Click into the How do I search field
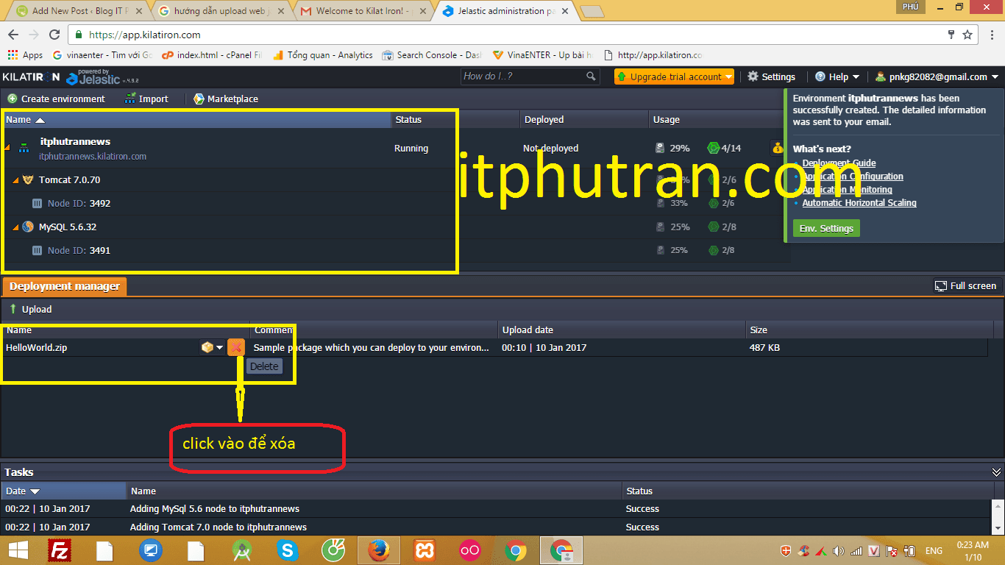Screen dimensions: 1005x565 (522, 77)
